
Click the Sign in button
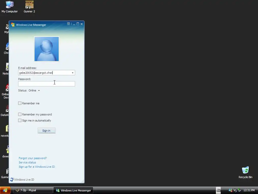[47, 131]
